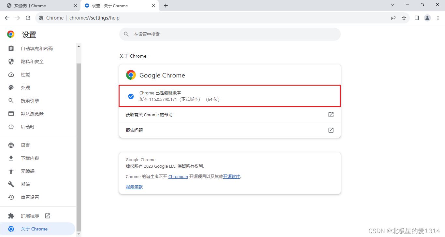Click the power icon beside 启动时
Viewport: 445px width, 237px height.
click(11, 127)
